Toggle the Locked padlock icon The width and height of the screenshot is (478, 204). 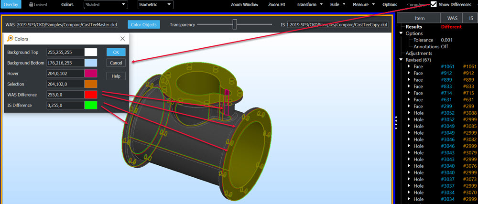pos(32,5)
